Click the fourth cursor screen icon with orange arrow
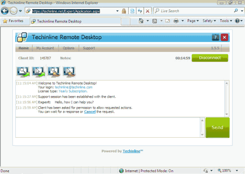Image resolution: width=245 pixels, height=174 pixels. pyautogui.click(x=69, y=71)
